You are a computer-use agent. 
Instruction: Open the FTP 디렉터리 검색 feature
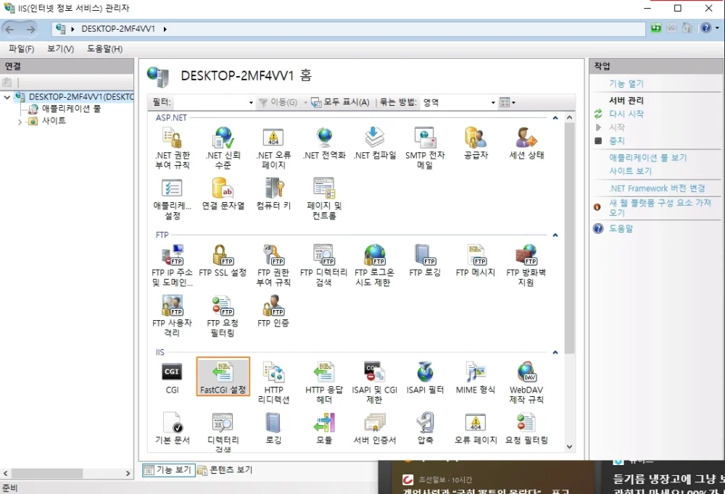[323, 265]
